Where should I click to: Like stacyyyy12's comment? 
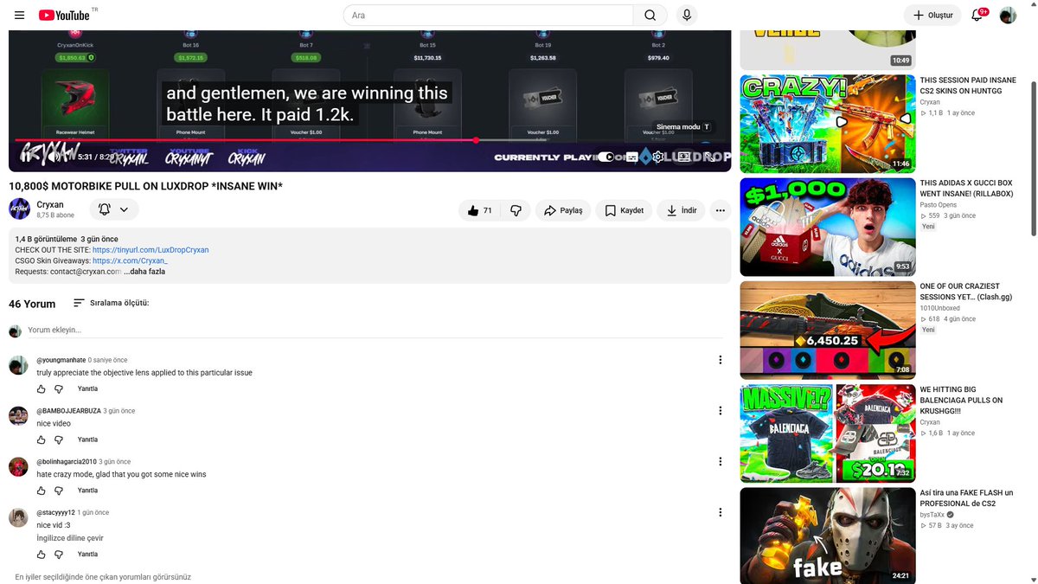[42, 555]
